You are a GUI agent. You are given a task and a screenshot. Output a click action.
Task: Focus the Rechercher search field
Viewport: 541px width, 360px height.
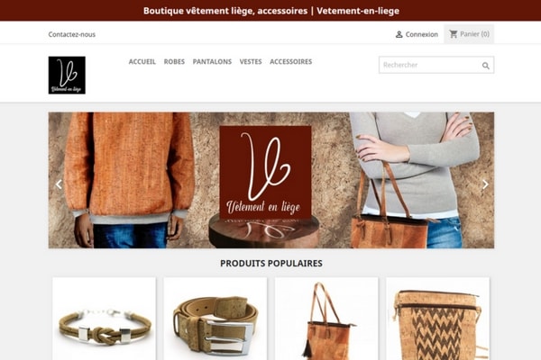[x=436, y=65]
